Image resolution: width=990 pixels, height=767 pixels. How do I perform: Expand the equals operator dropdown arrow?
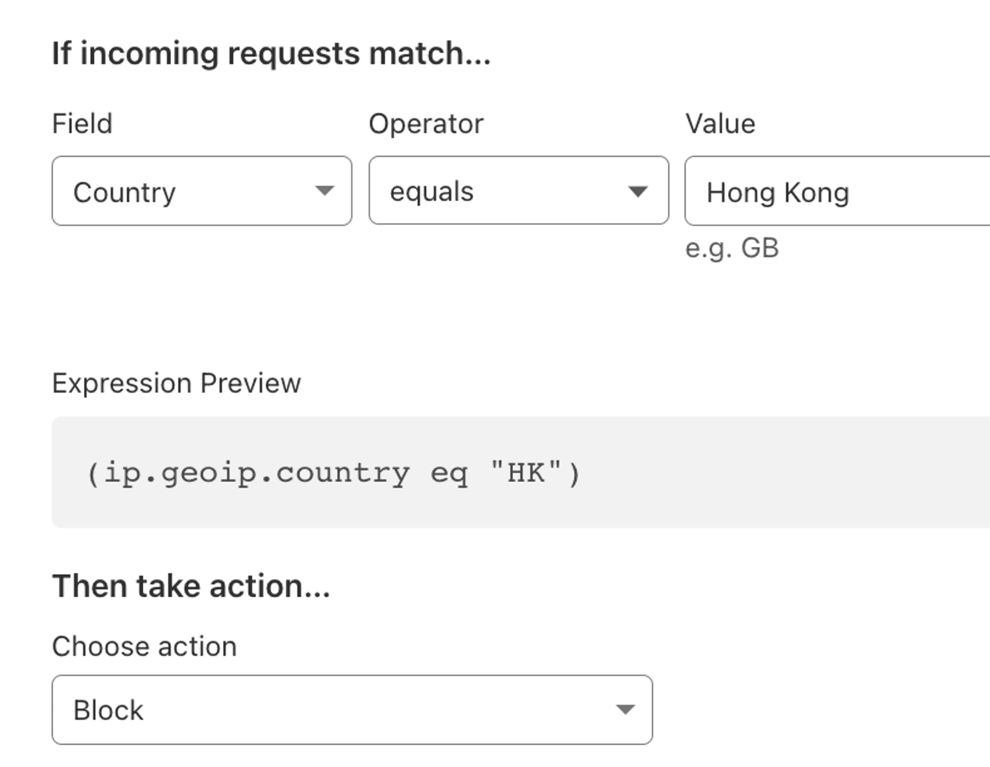(638, 191)
